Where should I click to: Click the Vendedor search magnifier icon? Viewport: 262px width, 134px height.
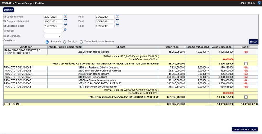pos(65,30)
